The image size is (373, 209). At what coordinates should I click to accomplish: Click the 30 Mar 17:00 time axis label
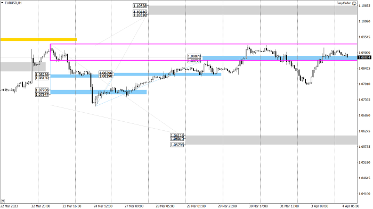pyautogui.click(x=258, y=206)
